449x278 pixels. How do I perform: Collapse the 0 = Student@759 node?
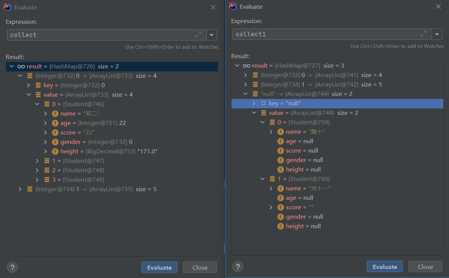tap(263, 122)
